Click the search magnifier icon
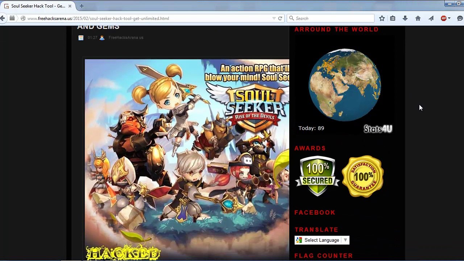 tap(291, 18)
